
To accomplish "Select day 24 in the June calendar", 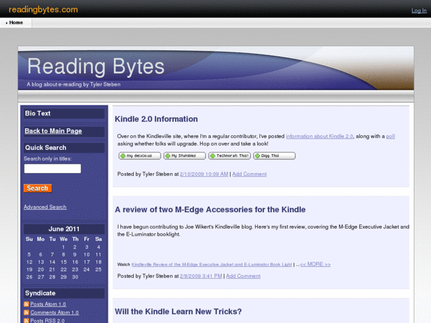I will [x=87, y=270].
